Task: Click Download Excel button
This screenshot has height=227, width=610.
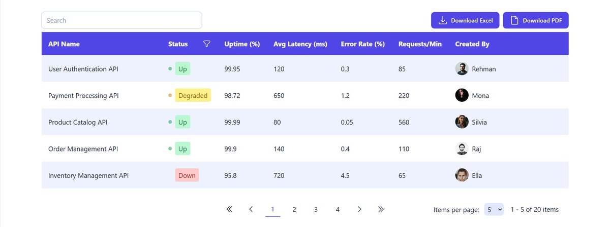Action: (x=465, y=20)
